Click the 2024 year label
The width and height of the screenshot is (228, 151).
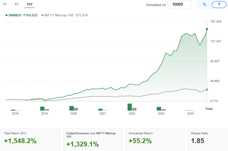190,114
